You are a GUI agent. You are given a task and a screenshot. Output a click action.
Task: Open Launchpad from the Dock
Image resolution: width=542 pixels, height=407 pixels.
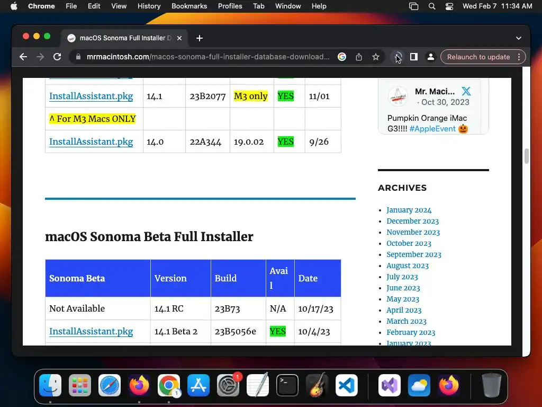[80, 385]
